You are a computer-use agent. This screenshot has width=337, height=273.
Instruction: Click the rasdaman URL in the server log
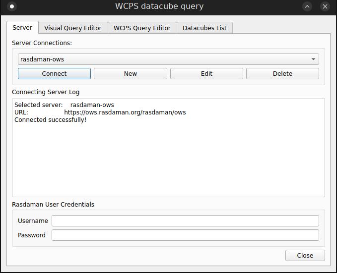tap(125, 112)
